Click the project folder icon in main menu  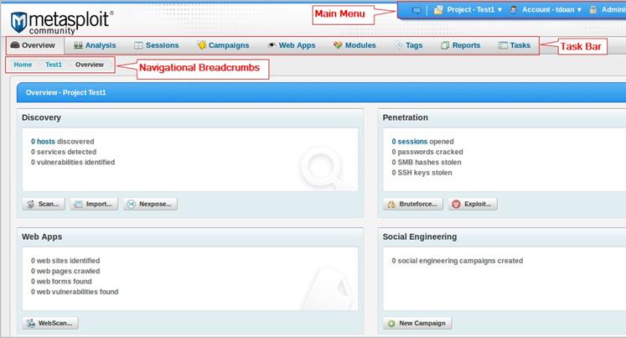(438, 10)
